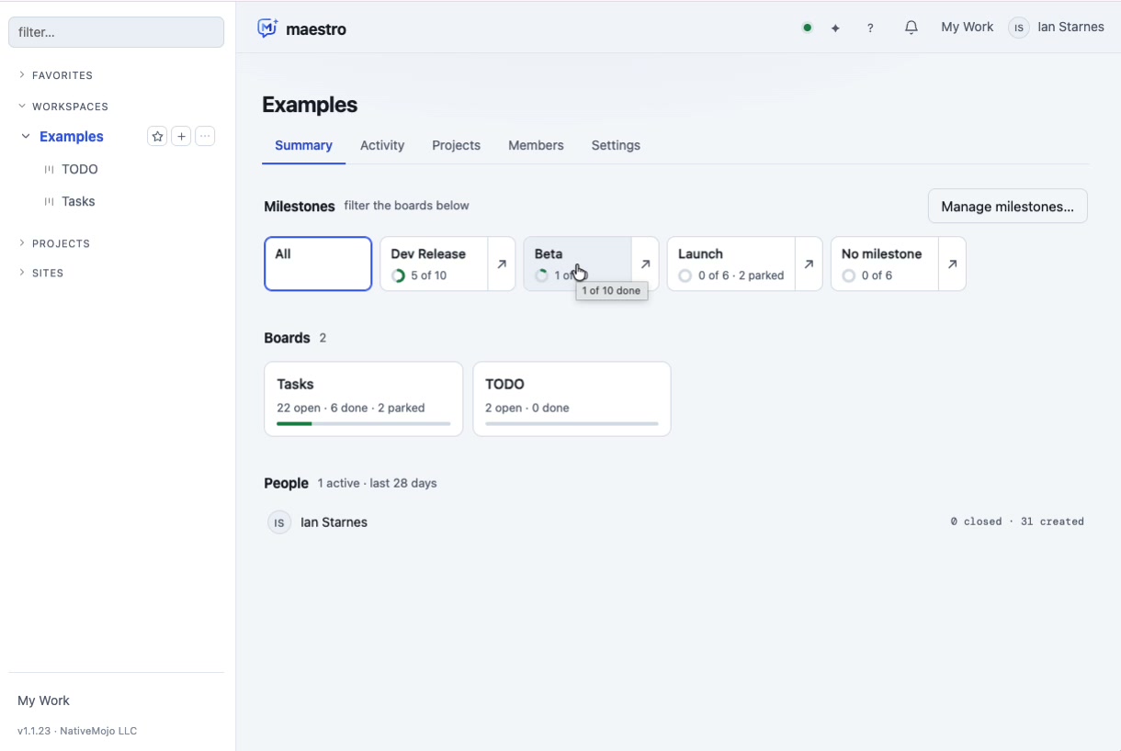Focus the sidebar filter field

coord(116,32)
